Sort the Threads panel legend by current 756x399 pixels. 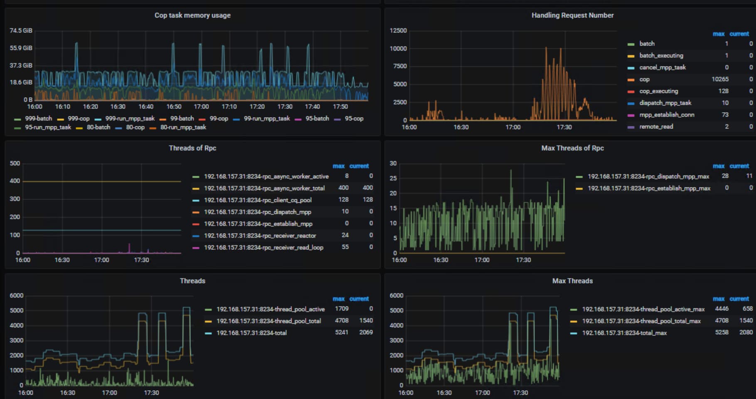(359, 299)
